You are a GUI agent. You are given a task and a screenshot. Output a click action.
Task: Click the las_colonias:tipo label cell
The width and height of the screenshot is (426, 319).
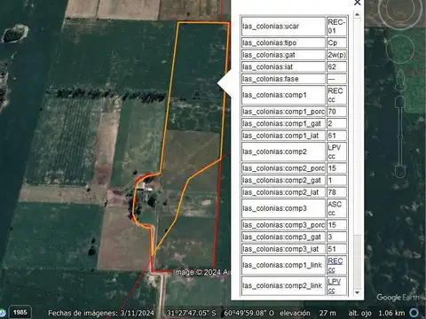[283, 43]
